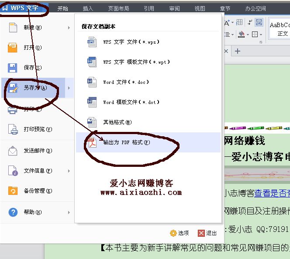The height and width of the screenshot is (259, 290).
Task: Expand the 文件信息 submenu arrow
Action: coord(69,171)
